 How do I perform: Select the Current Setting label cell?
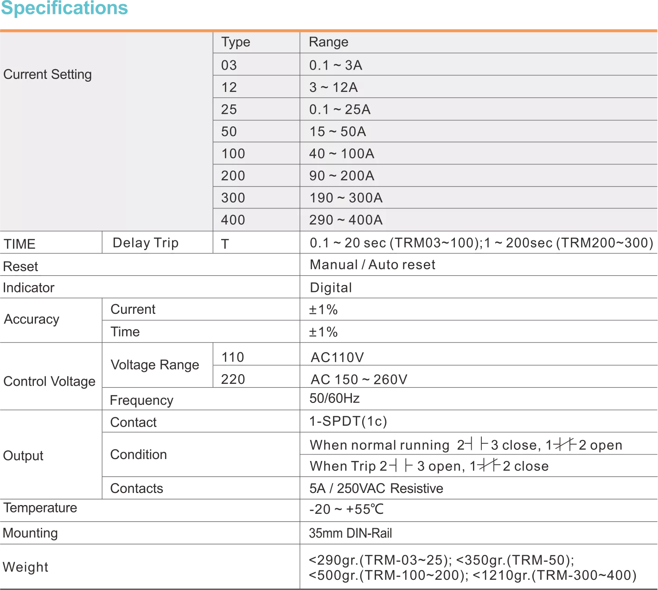pyautogui.click(x=47, y=74)
